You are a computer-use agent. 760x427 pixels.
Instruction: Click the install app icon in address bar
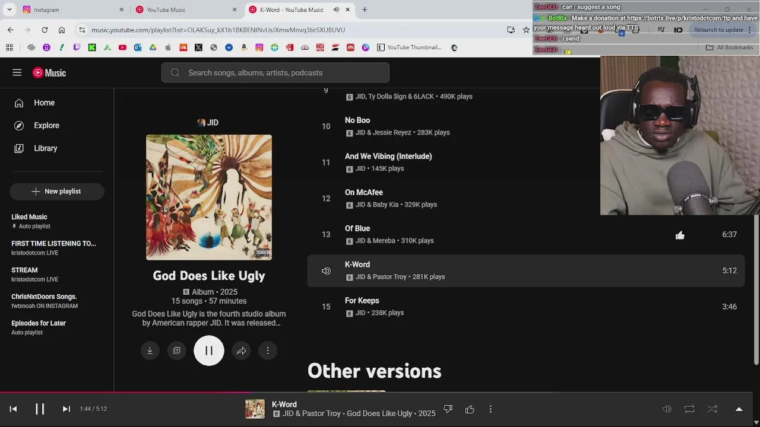click(x=511, y=30)
